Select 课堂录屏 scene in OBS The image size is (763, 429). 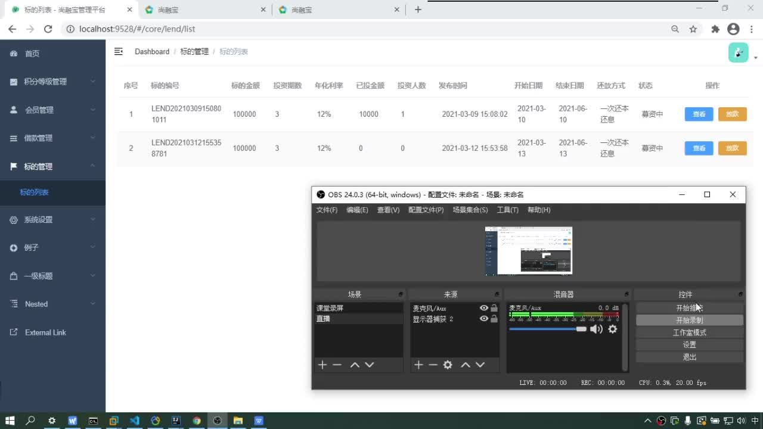(359, 308)
